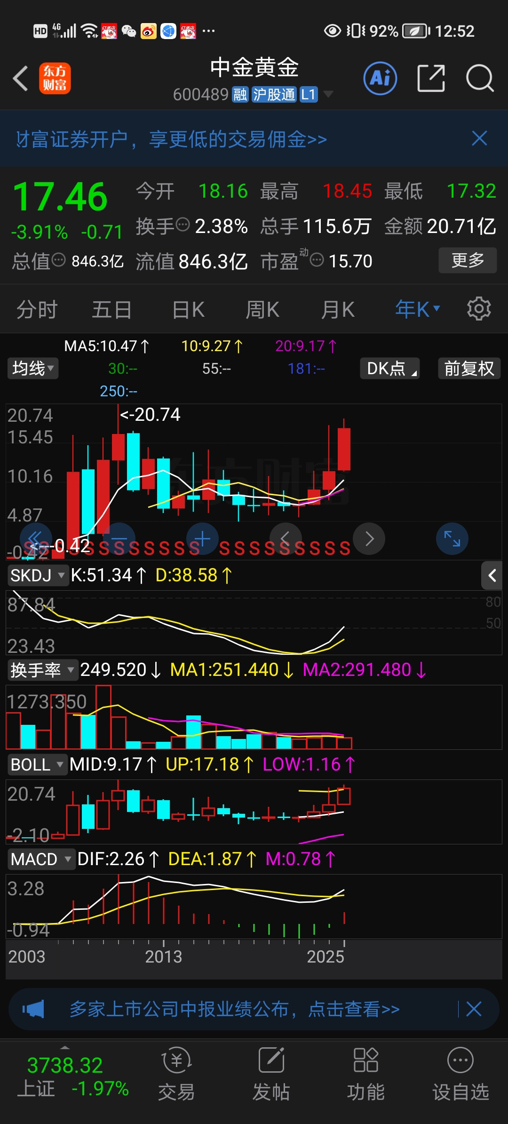Collapse indicator side panel arrow
This screenshot has height=1124, width=508.
(x=492, y=575)
